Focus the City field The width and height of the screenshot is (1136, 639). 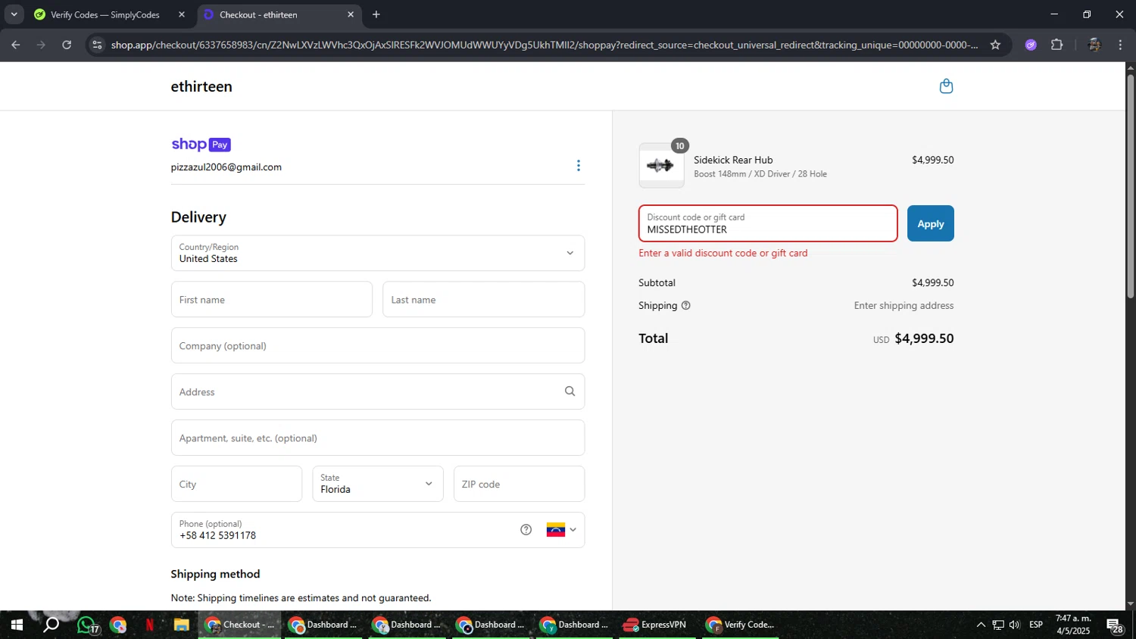[236, 484]
